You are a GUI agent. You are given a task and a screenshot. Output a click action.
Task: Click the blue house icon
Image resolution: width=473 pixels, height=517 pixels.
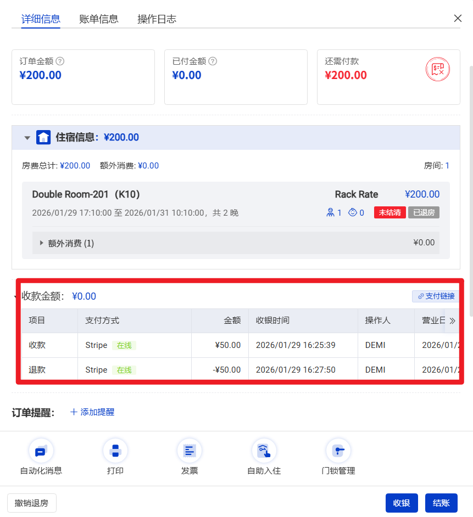pyautogui.click(x=43, y=137)
